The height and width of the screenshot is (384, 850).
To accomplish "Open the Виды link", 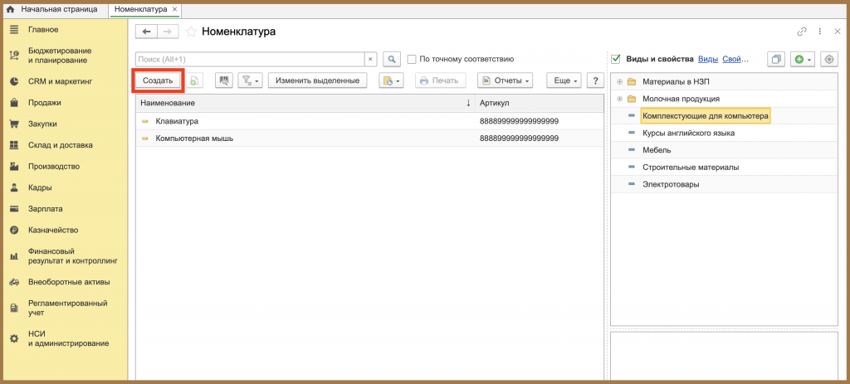I will [x=708, y=59].
